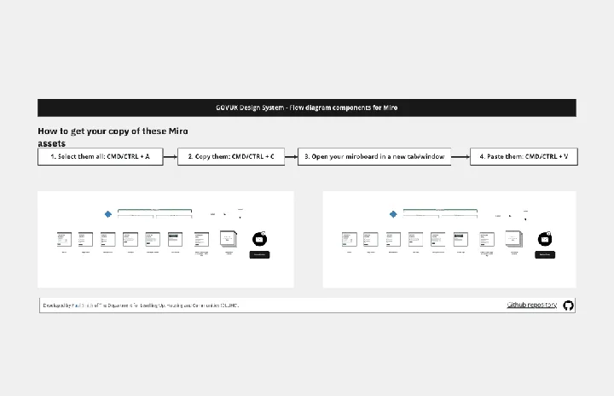Select the 'How to get your copy' heading

click(113, 137)
